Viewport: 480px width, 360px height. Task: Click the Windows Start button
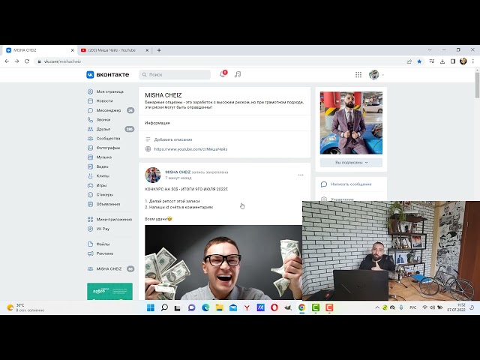point(150,307)
